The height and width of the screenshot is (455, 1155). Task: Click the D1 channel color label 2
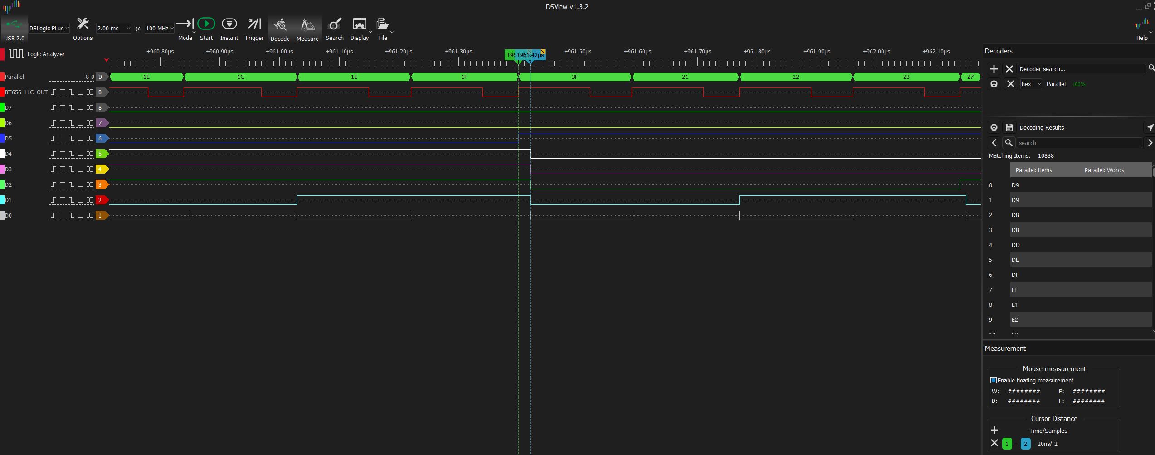(x=102, y=200)
